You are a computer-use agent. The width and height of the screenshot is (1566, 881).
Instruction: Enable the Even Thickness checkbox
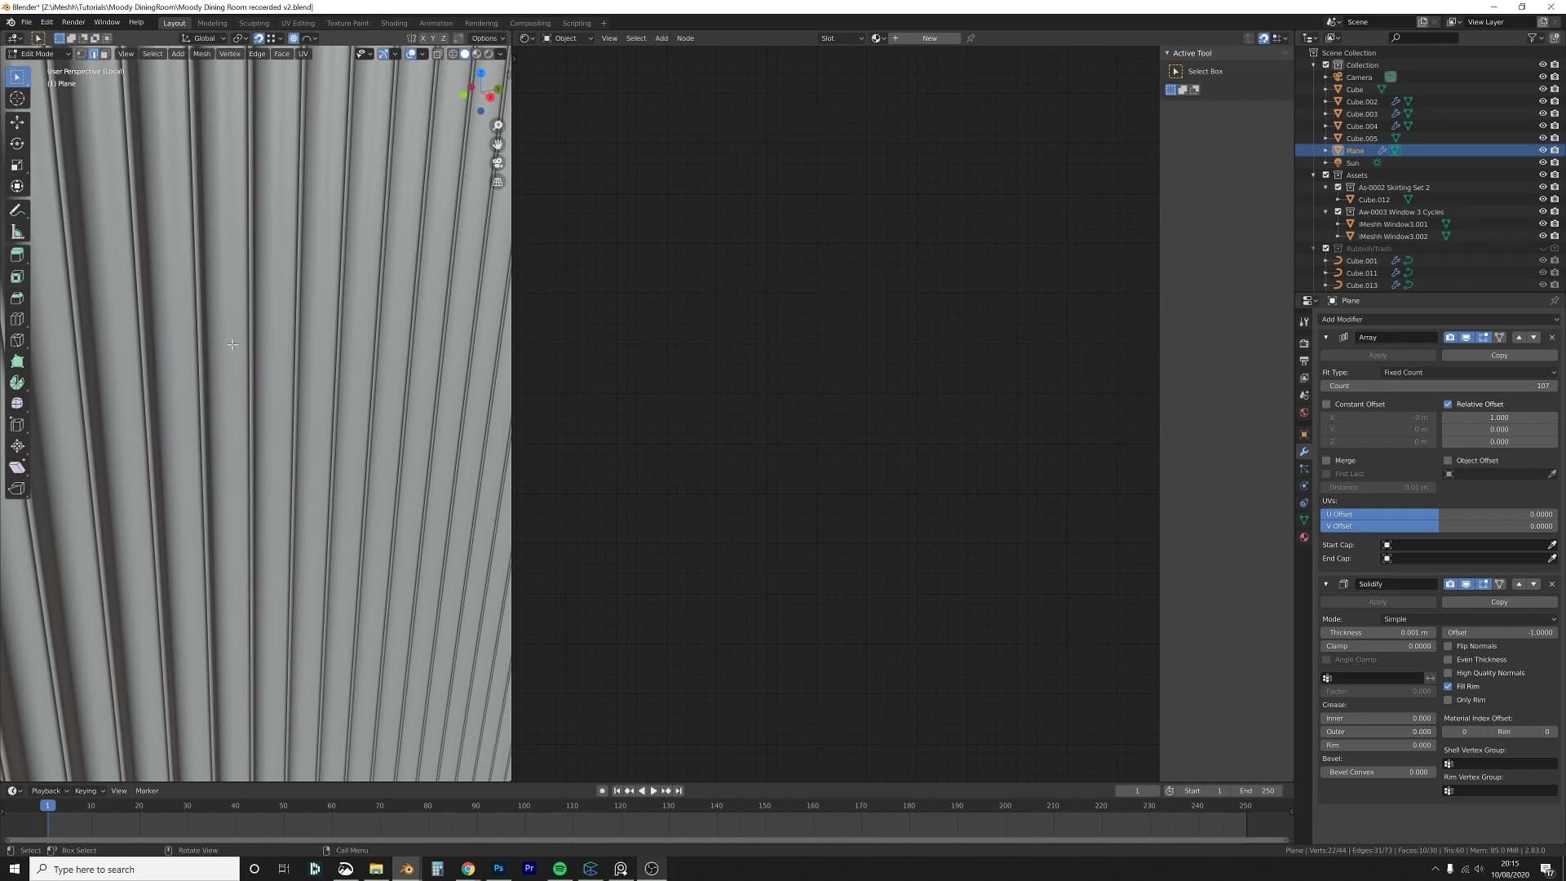(1448, 660)
